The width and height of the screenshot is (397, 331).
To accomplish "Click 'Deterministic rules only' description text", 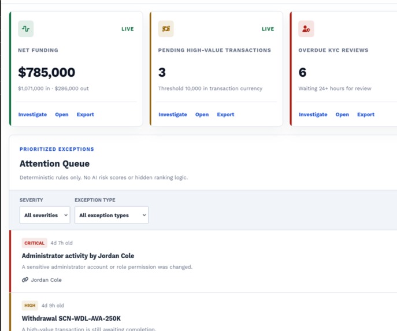I will tap(104, 177).
